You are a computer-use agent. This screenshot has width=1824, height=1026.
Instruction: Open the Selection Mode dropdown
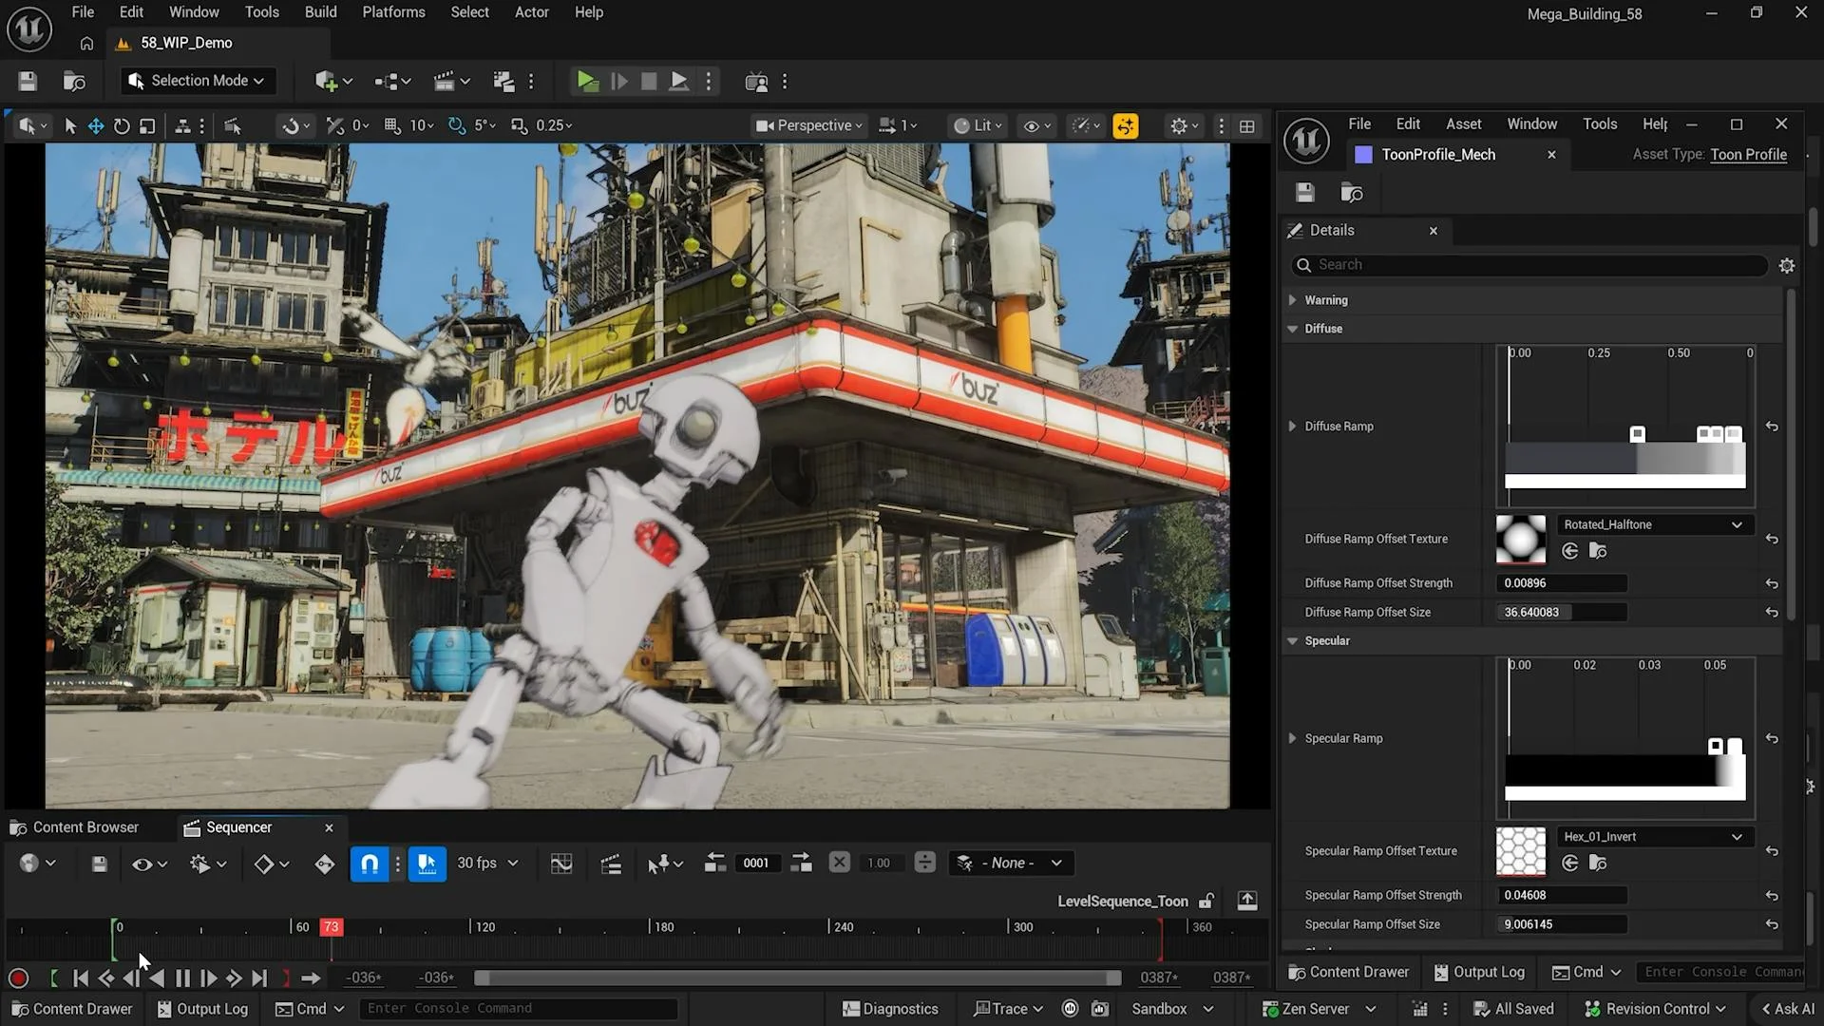pyautogui.click(x=198, y=81)
